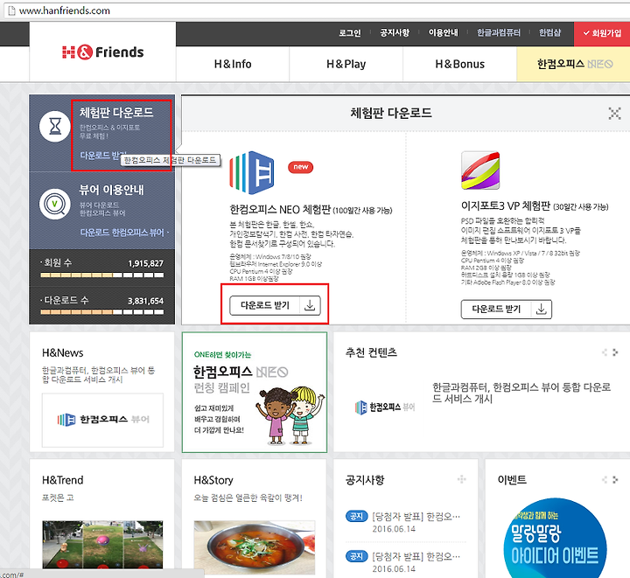Click the 한컴오피스 뷰어 logo in 추천 컨텐츠
This screenshot has width=630, height=578.
tap(385, 407)
